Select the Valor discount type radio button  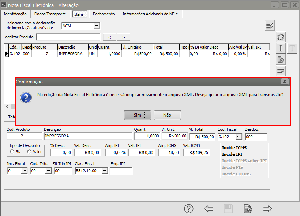(29, 152)
